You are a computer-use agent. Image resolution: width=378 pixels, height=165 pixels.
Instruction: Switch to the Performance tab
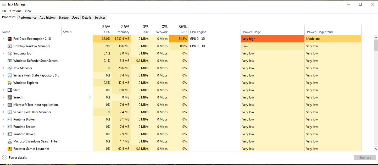tap(27, 18)
